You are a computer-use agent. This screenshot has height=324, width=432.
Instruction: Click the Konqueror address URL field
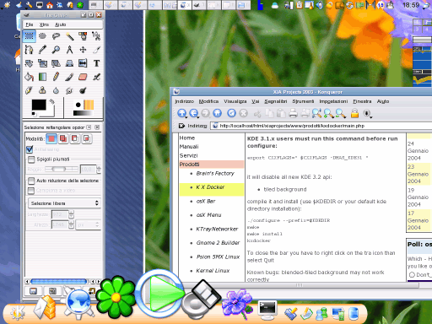[322, 126]
